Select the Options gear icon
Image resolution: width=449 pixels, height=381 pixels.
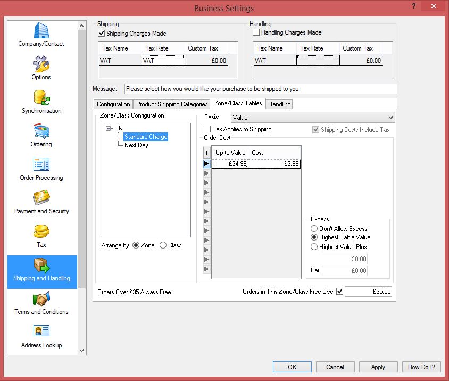[x=41, y=65]
